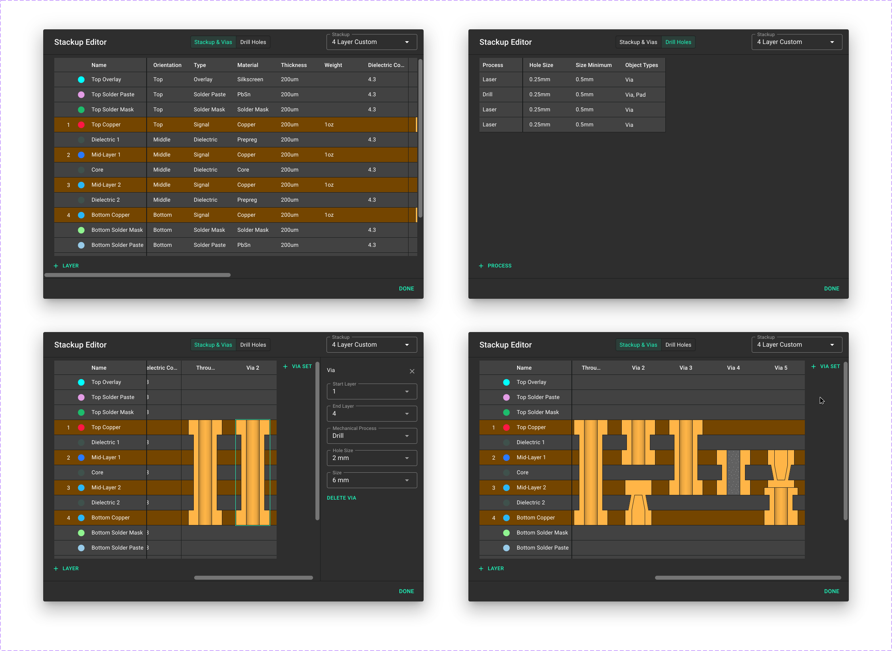Click the cyan swatch beside Top Overlay

[x=81, y=79]
